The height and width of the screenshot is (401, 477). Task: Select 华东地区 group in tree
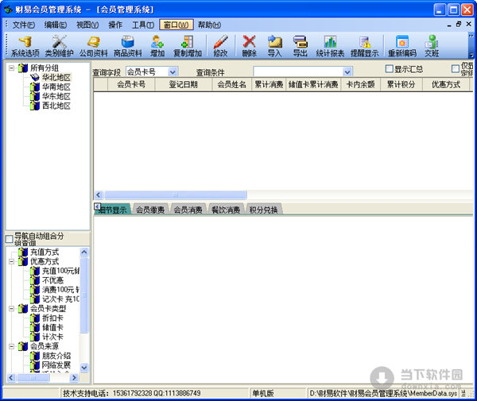coord(56,96)
